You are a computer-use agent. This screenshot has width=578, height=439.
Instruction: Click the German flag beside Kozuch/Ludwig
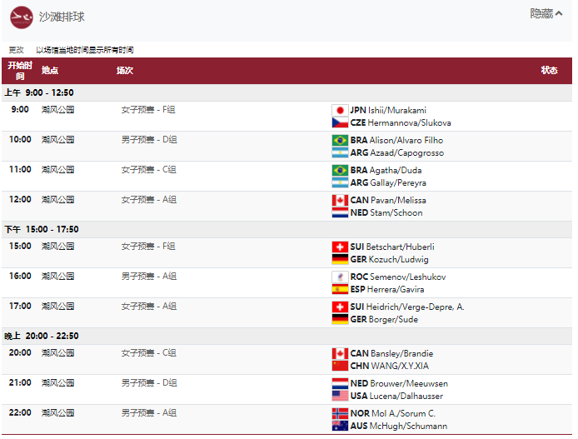pos(340,259)
